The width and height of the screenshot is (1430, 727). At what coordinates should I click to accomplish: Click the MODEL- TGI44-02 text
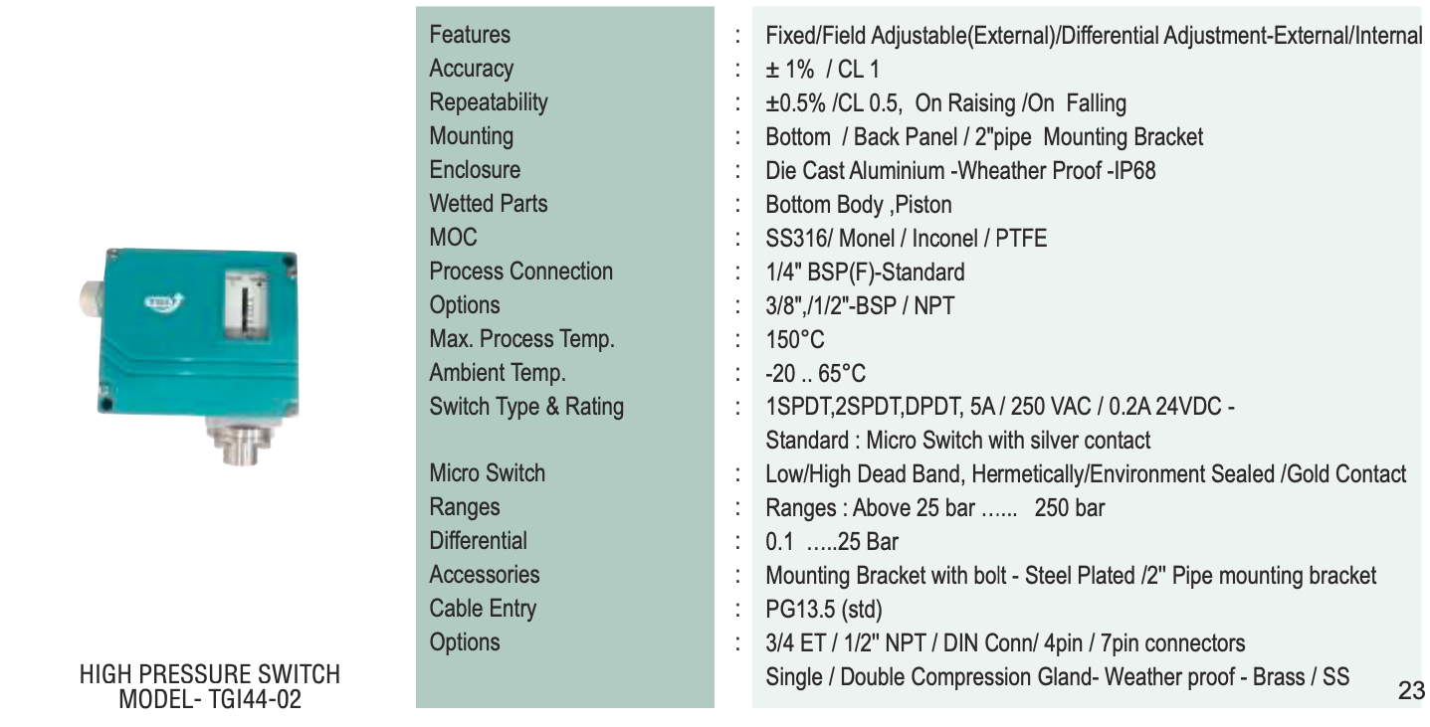pos(210,699)
